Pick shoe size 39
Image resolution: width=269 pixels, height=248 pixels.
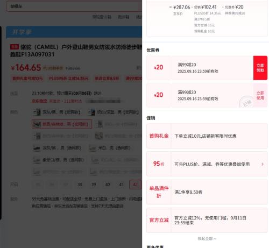click(94, 185)
